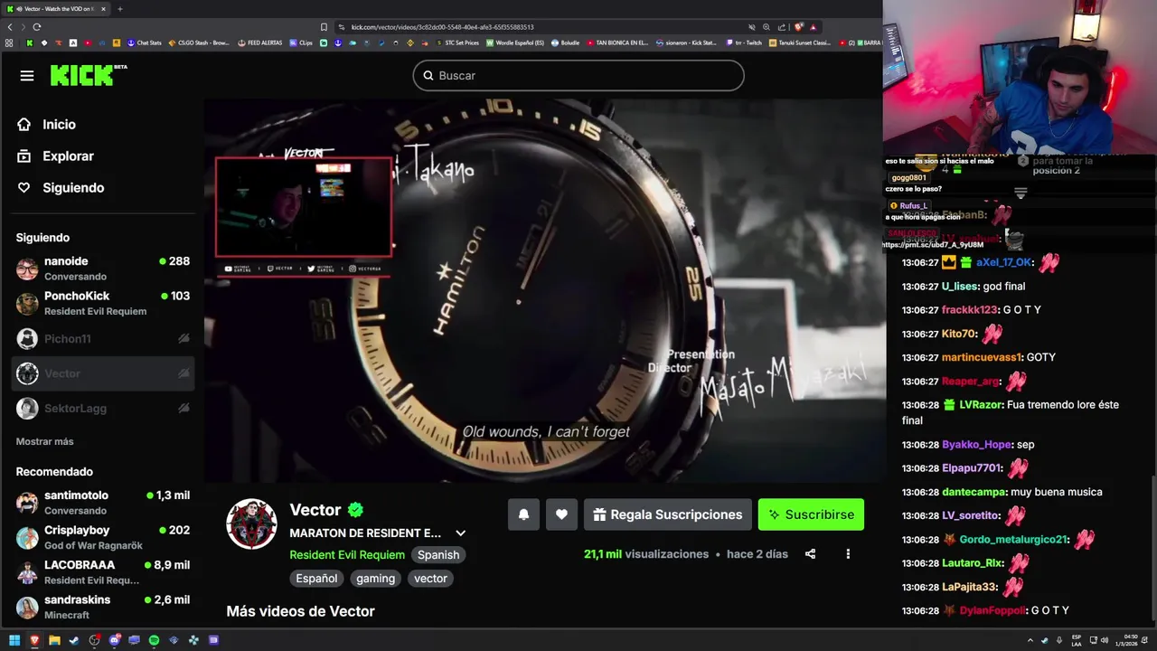Click chat username aXel_17_OK

pyautogui.click(x=1004, y=262)
